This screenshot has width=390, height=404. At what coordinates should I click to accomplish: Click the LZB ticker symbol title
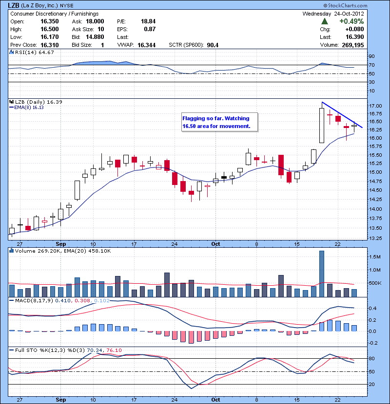coord(14,5)
